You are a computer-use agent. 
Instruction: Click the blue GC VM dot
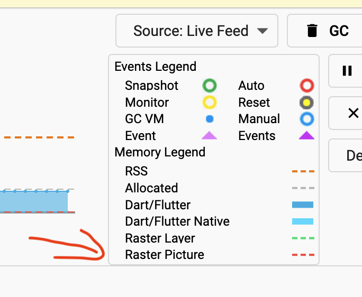point(210,119)
